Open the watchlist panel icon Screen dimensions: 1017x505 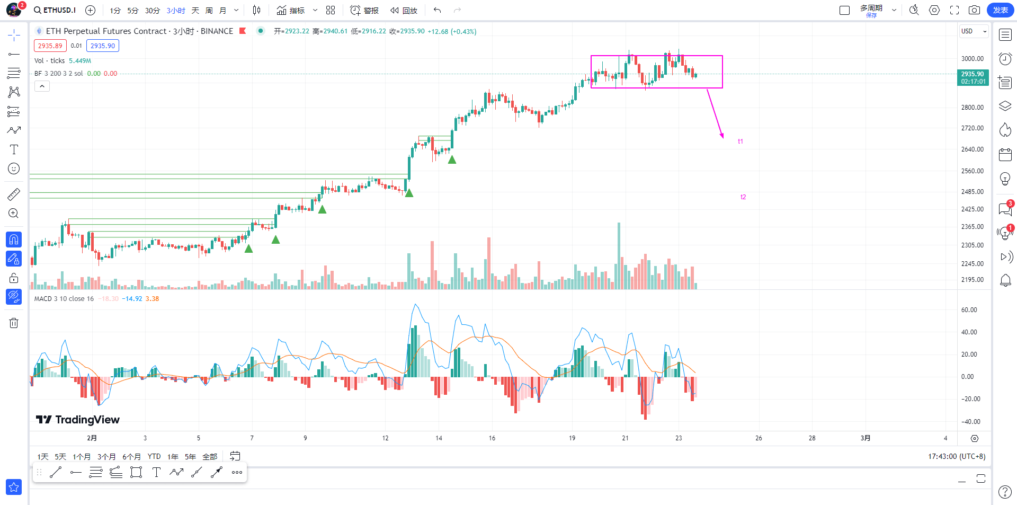tap(1005, 35)
